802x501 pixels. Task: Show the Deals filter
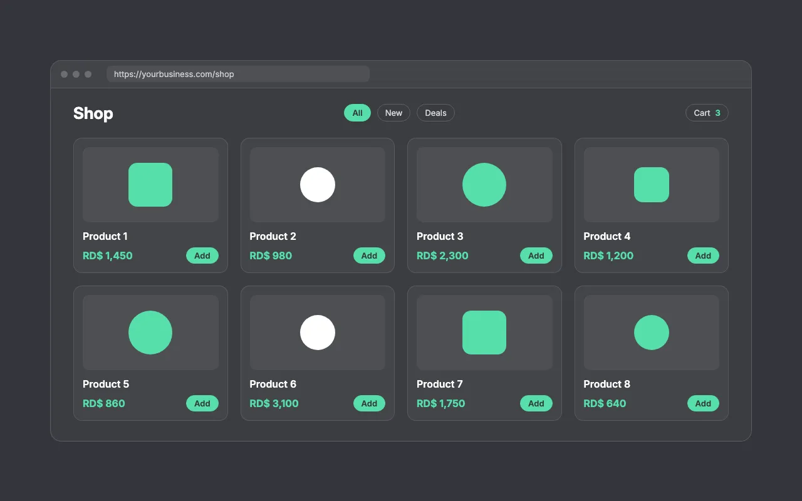pyautogui.click(x=435, y=113)
